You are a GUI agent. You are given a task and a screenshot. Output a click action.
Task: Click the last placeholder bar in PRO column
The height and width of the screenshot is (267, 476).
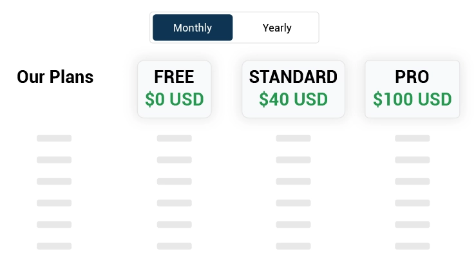pos(412,246)
